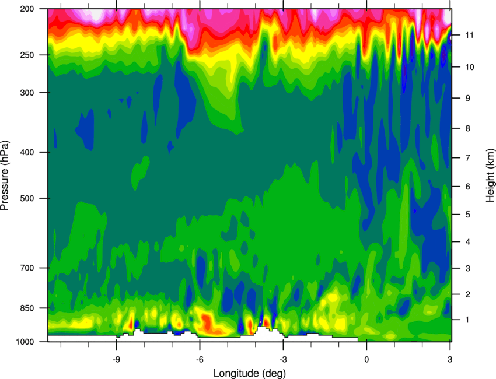Click the 8 km height label
The width and height of the screenshot is (496, 379).
point(468,128)
